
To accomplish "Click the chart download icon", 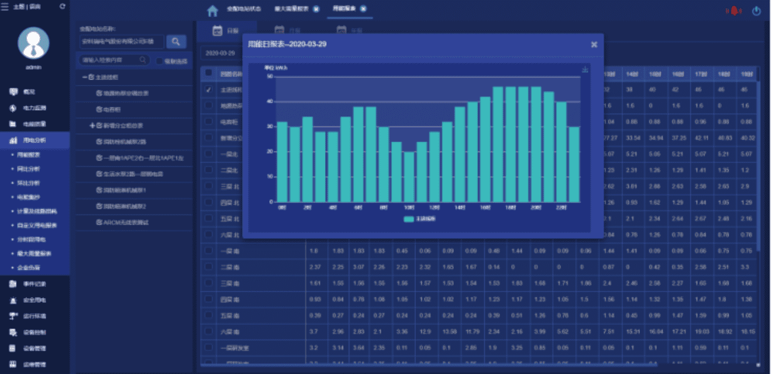I will point(585,70).
